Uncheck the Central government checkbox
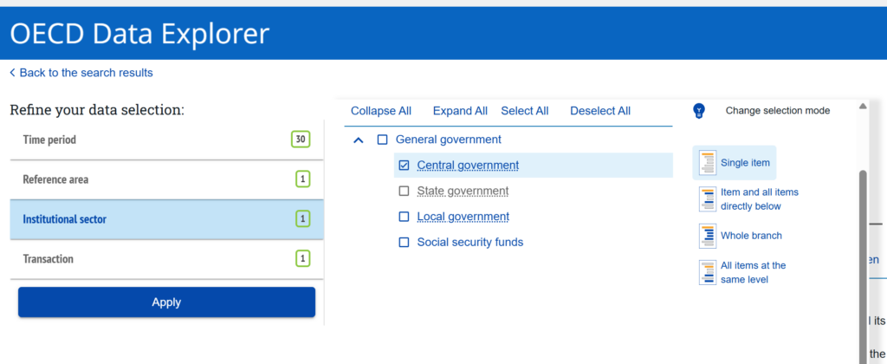The height and width of the screenshot is (364, 887). tap(404, 166)
